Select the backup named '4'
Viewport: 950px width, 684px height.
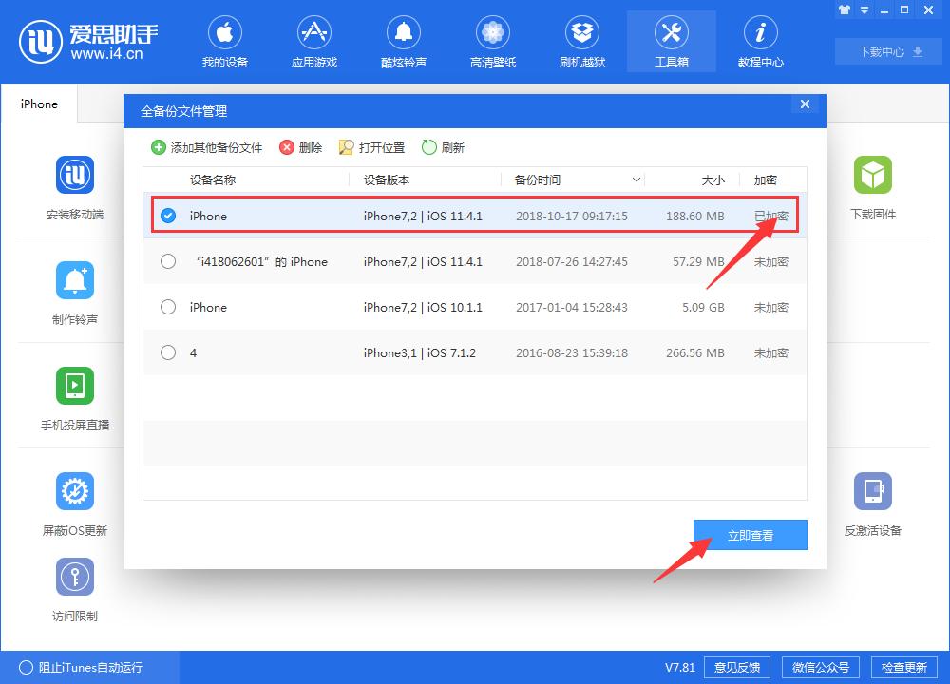click(168, 352)
